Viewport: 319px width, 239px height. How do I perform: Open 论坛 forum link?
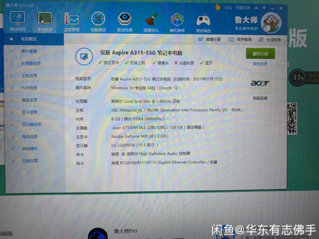(228, 7)
